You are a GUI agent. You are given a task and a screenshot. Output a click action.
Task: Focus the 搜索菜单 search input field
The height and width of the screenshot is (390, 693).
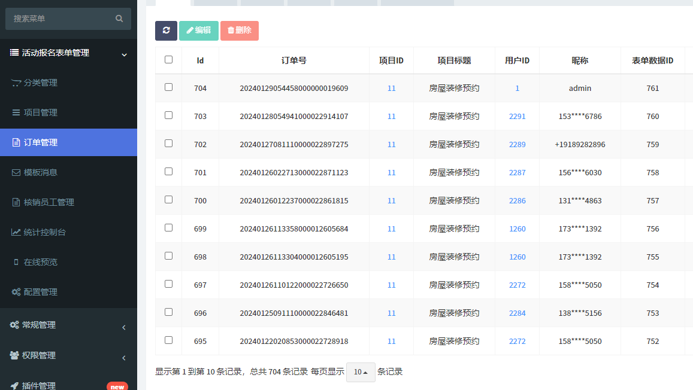(x=60, y=19)
